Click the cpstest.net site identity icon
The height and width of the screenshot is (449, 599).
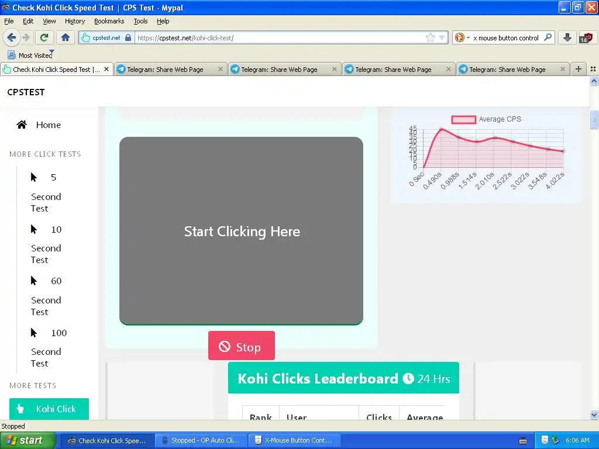[85, 37]
